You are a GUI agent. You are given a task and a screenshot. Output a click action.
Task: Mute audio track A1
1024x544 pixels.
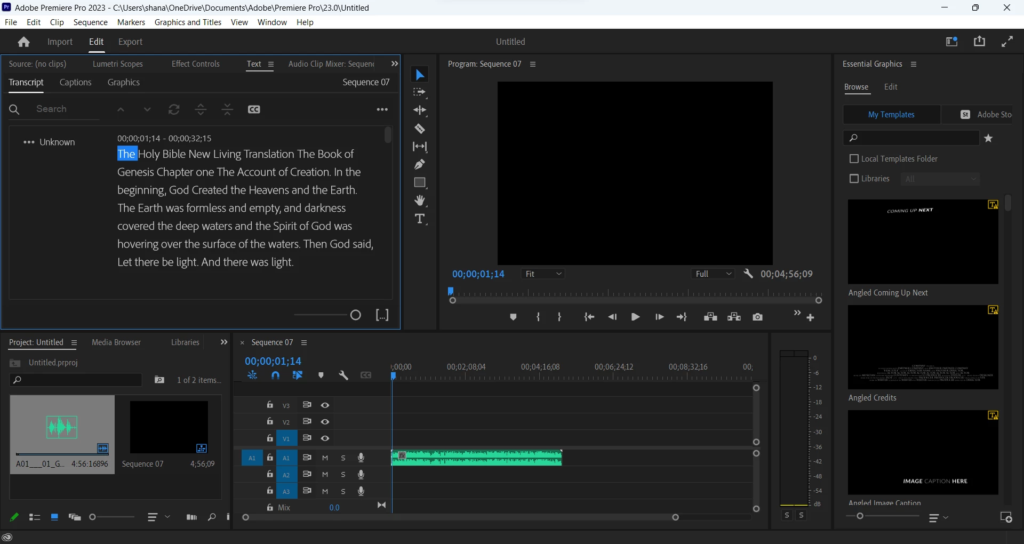point(325,458)
